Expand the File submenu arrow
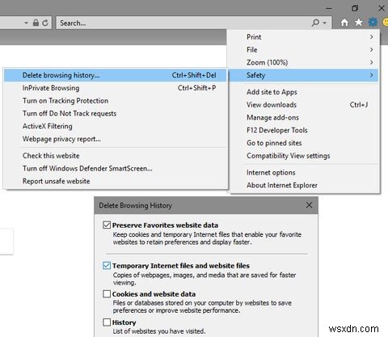The height and width of the screenshot is (337, 388). point(372,49)
